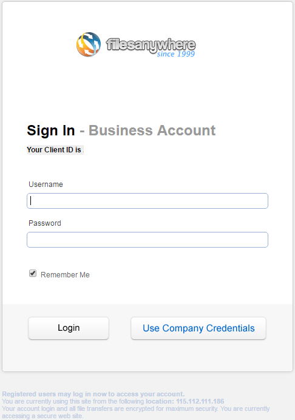Viewport: 295px width, 420px height.
Task: Focus the Password input field
Action: point(147,240)
